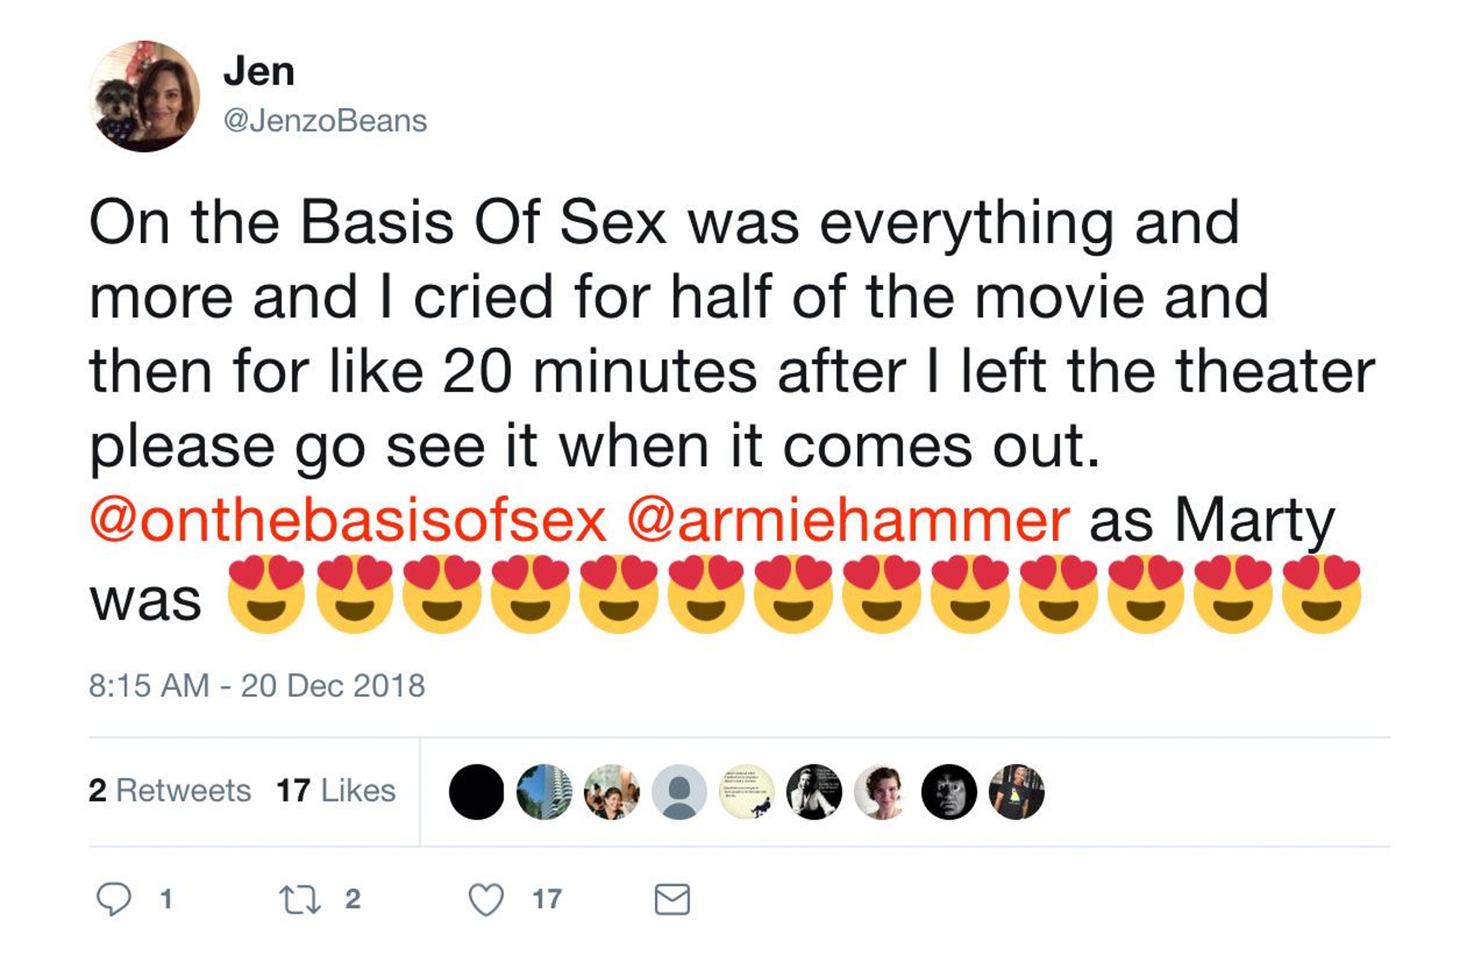Screen dimensions: 1474x963
Task: Click the building photo liker avatar
Action: [x=544, y=791]
